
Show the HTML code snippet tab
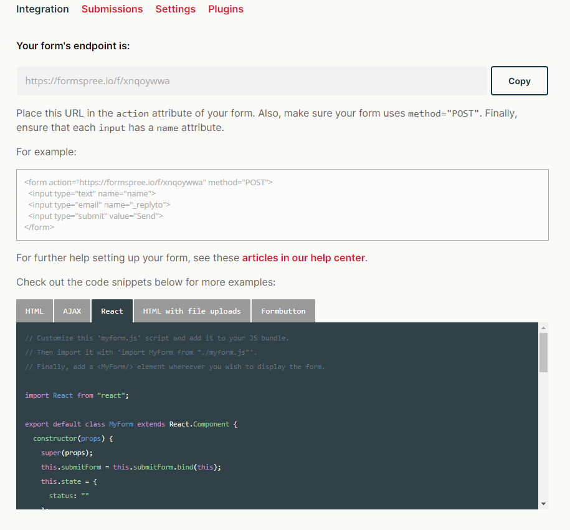pos(34,311)
